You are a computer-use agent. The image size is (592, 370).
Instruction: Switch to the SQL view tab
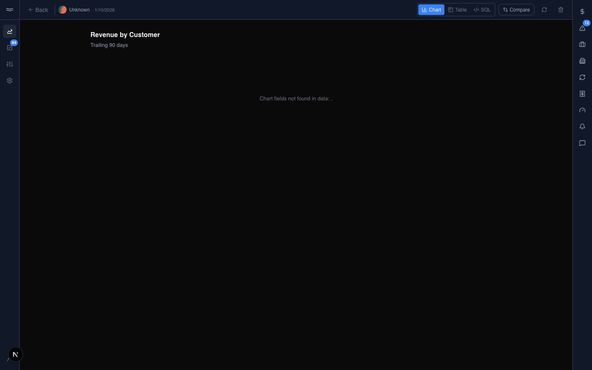pos(482,10)
